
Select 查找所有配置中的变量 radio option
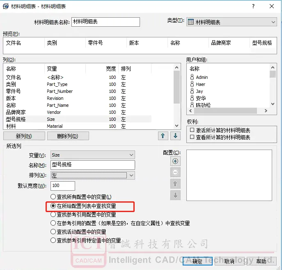[53, 197]
